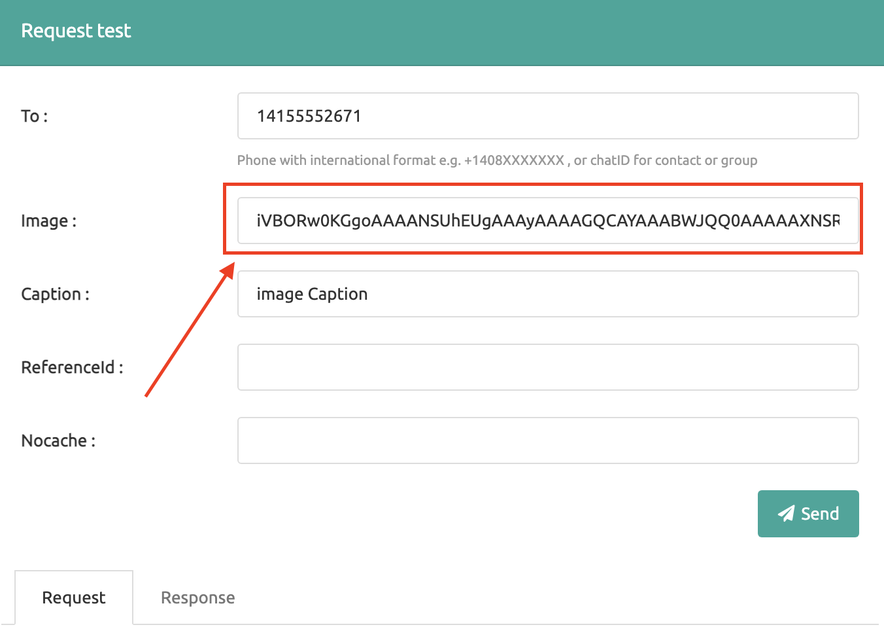The height and width of the screenshot is (627, 884).
Task: Select the Request tab
Action: [x=74, y=598]
